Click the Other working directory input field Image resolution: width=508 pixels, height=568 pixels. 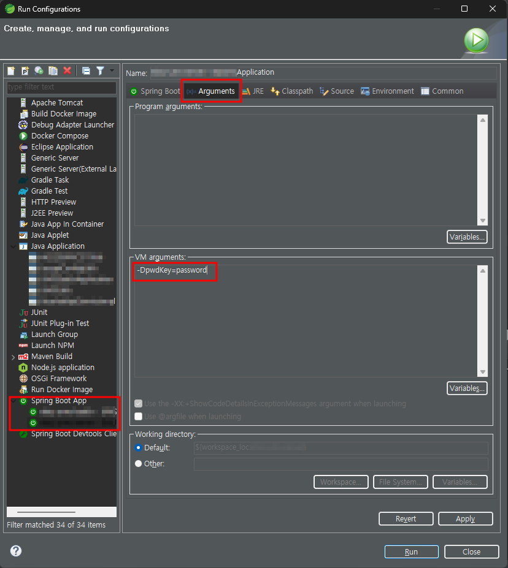pos(341,464)
